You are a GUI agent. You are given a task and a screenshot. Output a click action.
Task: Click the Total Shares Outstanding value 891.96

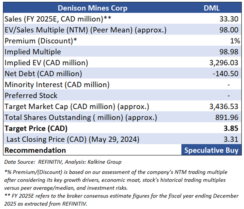pyautogui.click(x=226, y=117)
